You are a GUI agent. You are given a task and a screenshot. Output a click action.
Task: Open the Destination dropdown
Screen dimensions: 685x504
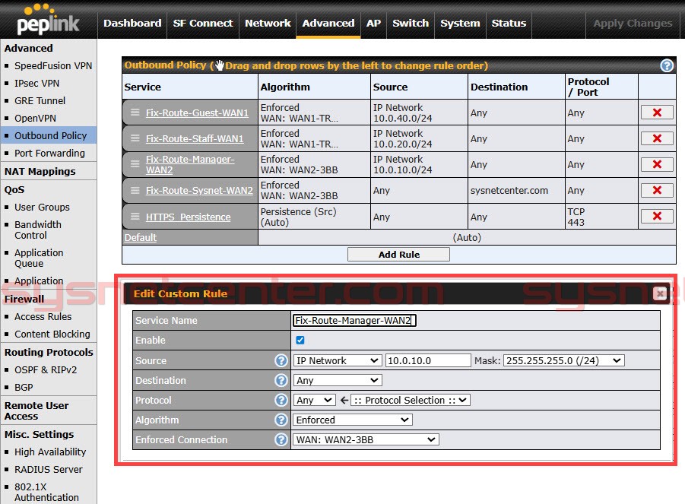(338, 380)
